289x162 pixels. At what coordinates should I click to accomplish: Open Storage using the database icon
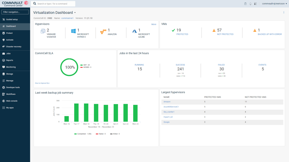(x=3, y=74)
